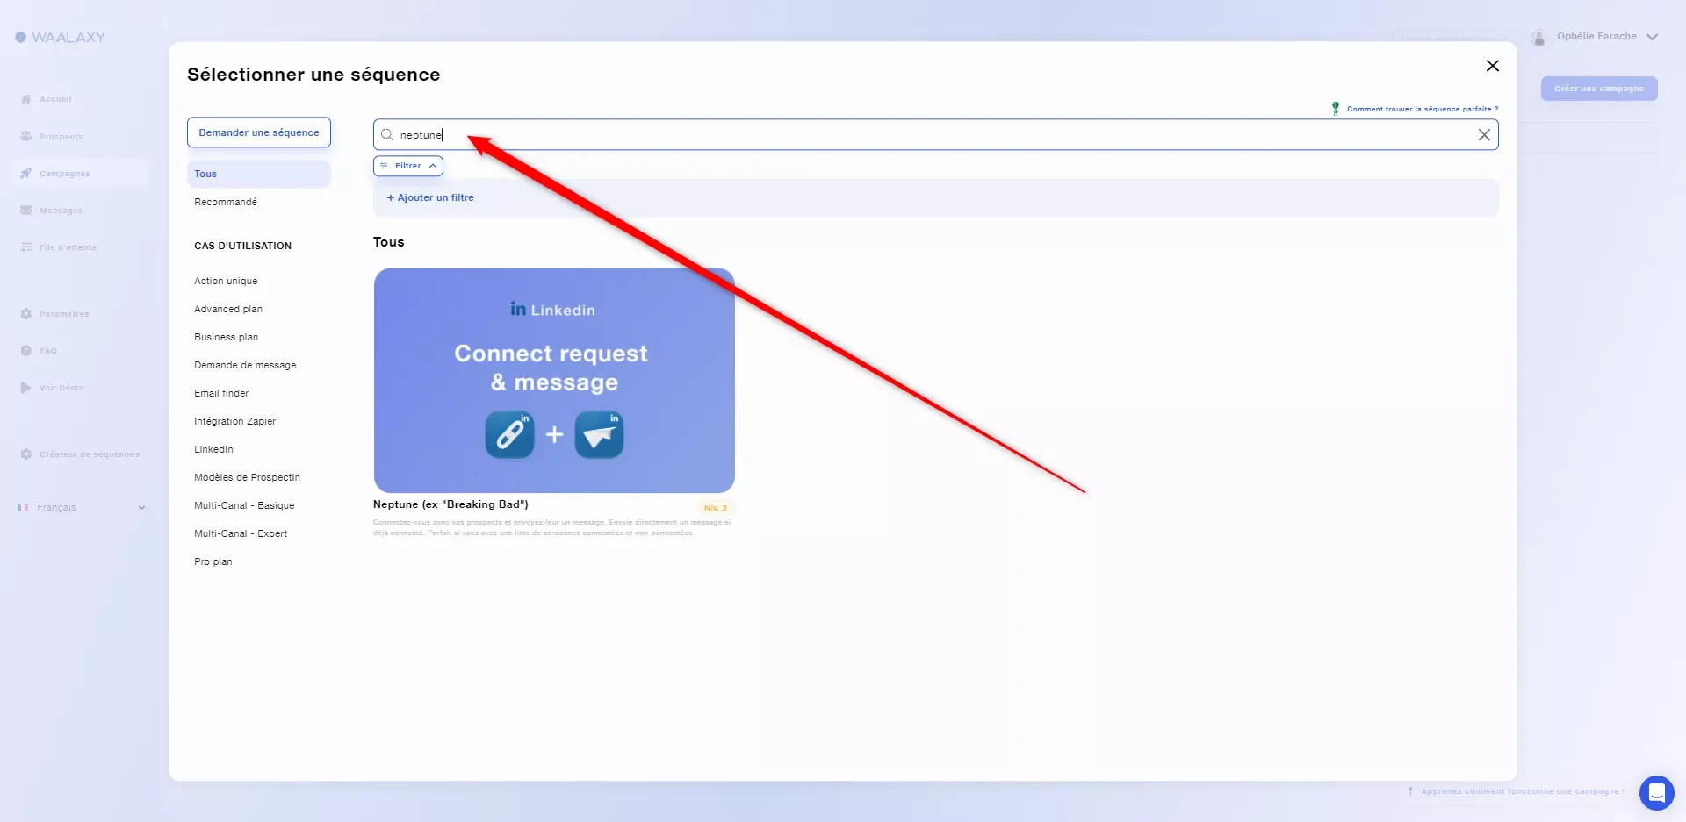Click the search magnifier icon
This screenshot has width=1686, height=822.
coord(386,135)
